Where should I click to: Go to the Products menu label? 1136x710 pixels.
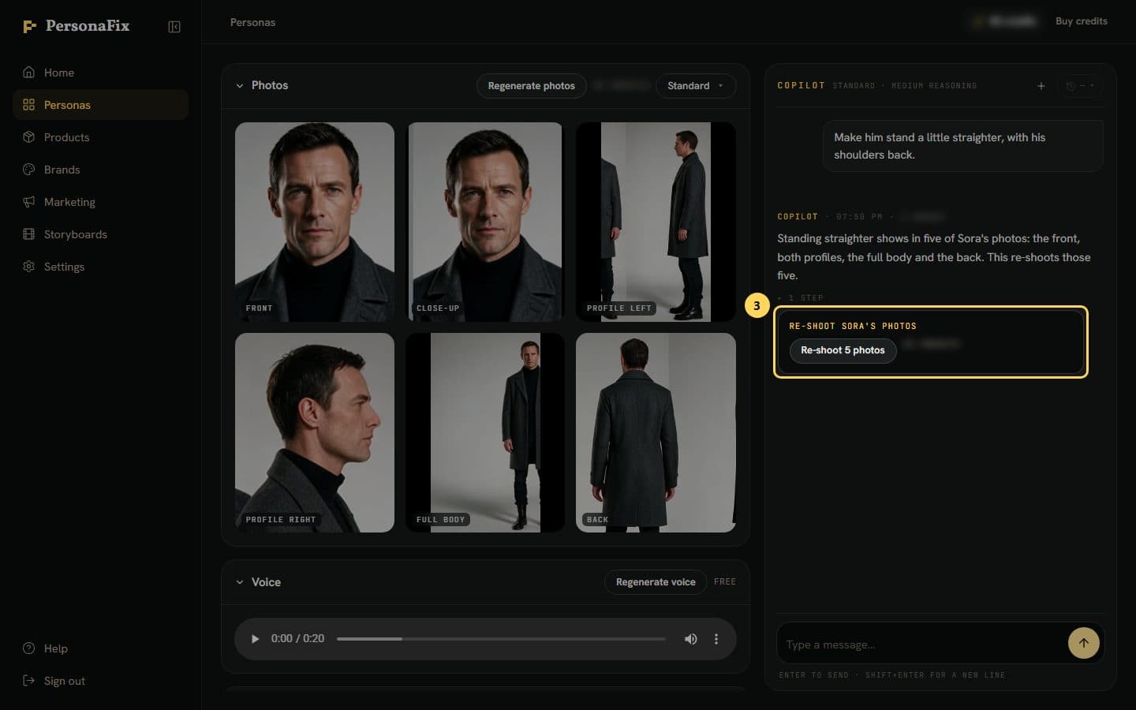[67, 137]
